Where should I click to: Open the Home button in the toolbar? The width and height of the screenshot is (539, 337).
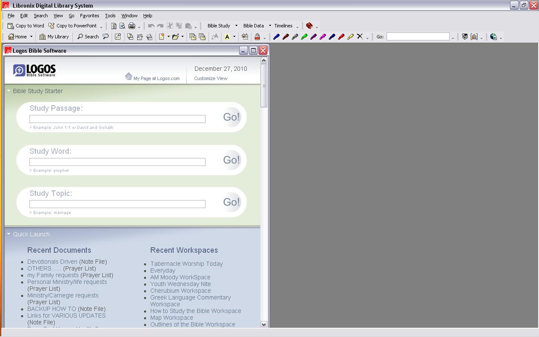(17, 37)
